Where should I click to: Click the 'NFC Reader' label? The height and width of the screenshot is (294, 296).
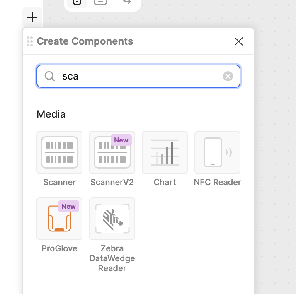(x=217, y=182)
